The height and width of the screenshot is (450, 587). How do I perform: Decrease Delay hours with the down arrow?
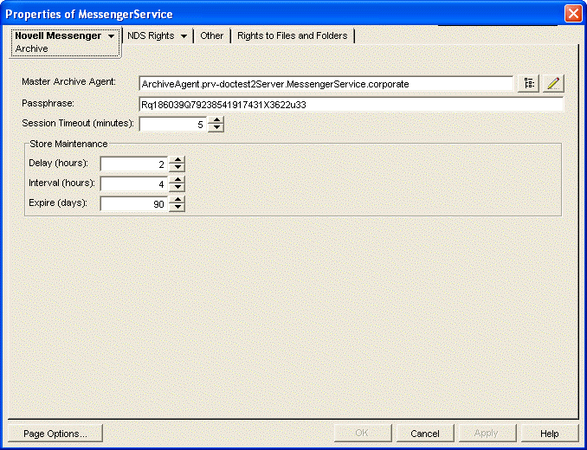tap(177, 168)
